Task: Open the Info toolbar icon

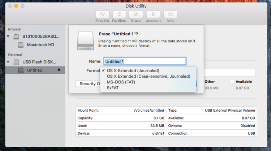Action: (x=170, y=14)
